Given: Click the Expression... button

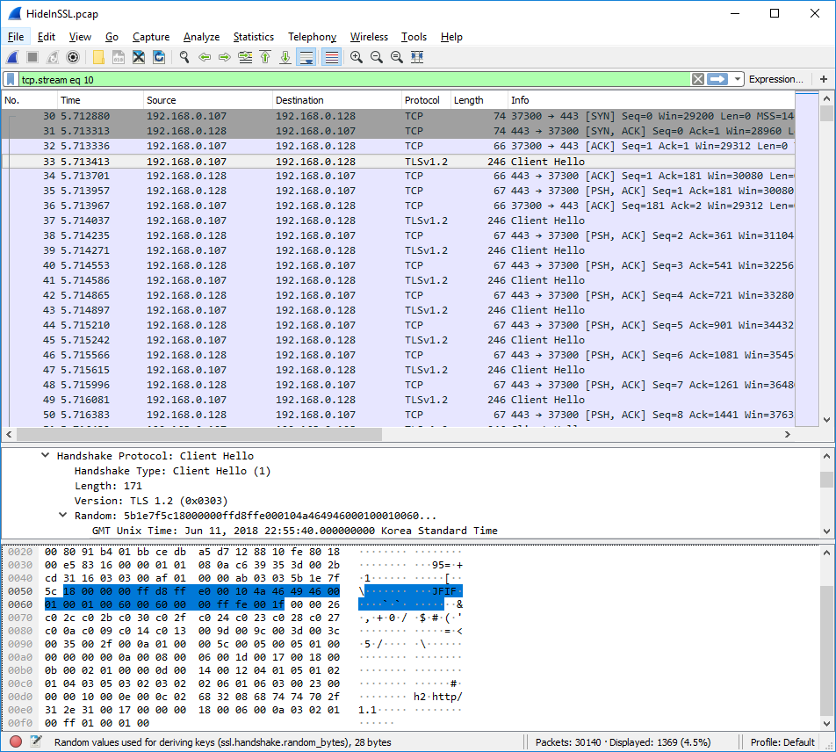Looking at the screenshot, I should [776, 79].
